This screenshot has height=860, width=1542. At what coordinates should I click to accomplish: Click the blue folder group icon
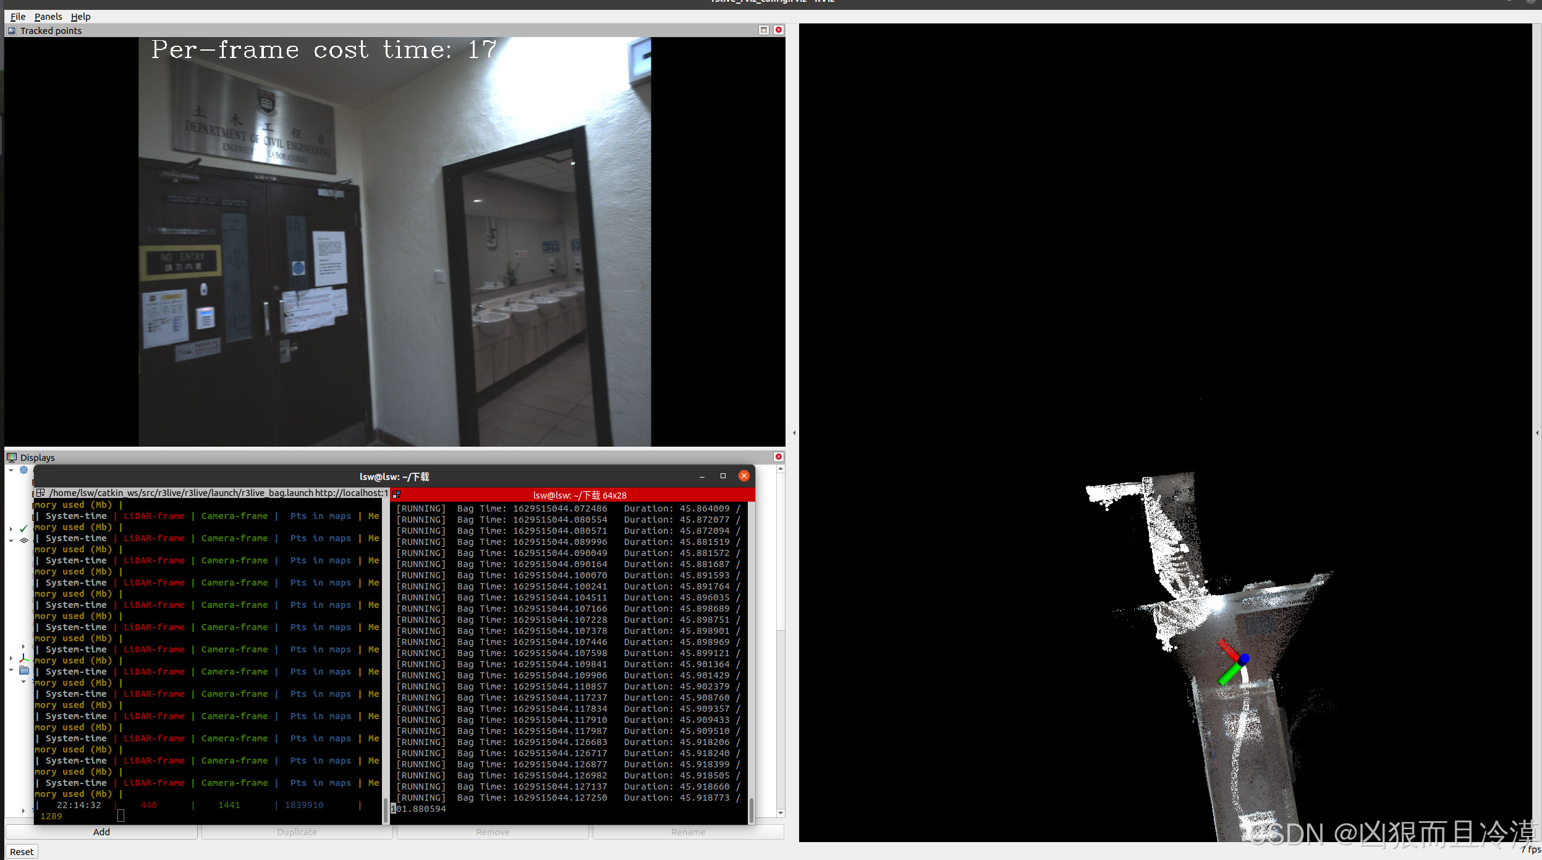pyautogui.click(x=24, y=670)
